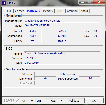Click the Southbridge vendor AMD field

coord(32,36)
